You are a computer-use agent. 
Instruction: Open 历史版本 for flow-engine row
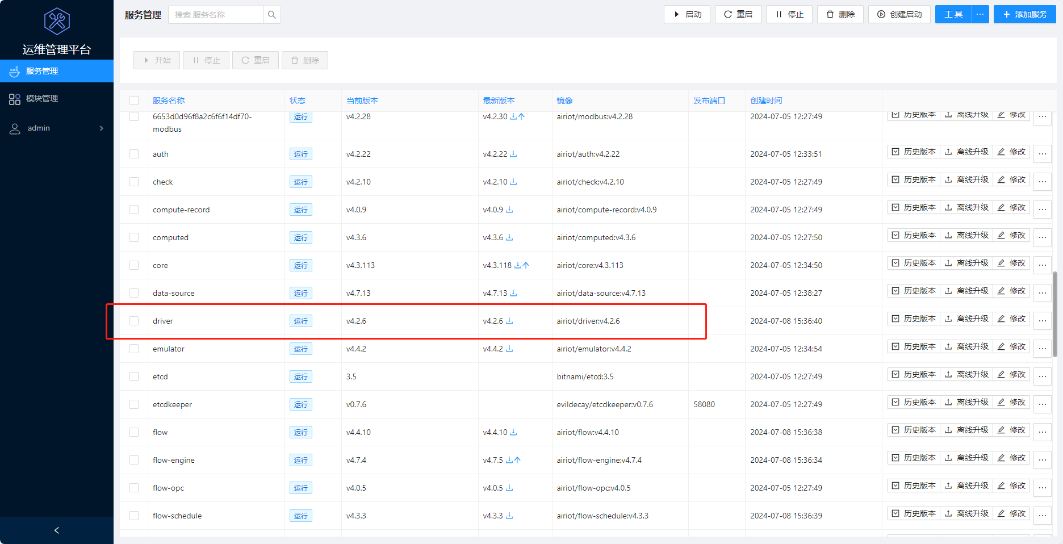[914, 458]
